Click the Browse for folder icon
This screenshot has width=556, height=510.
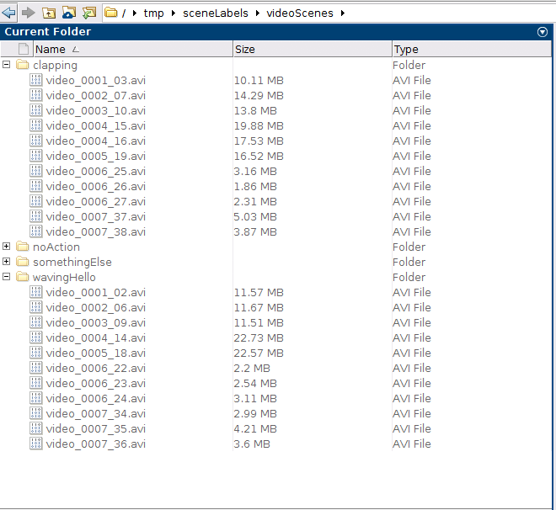tap(69, 13)
